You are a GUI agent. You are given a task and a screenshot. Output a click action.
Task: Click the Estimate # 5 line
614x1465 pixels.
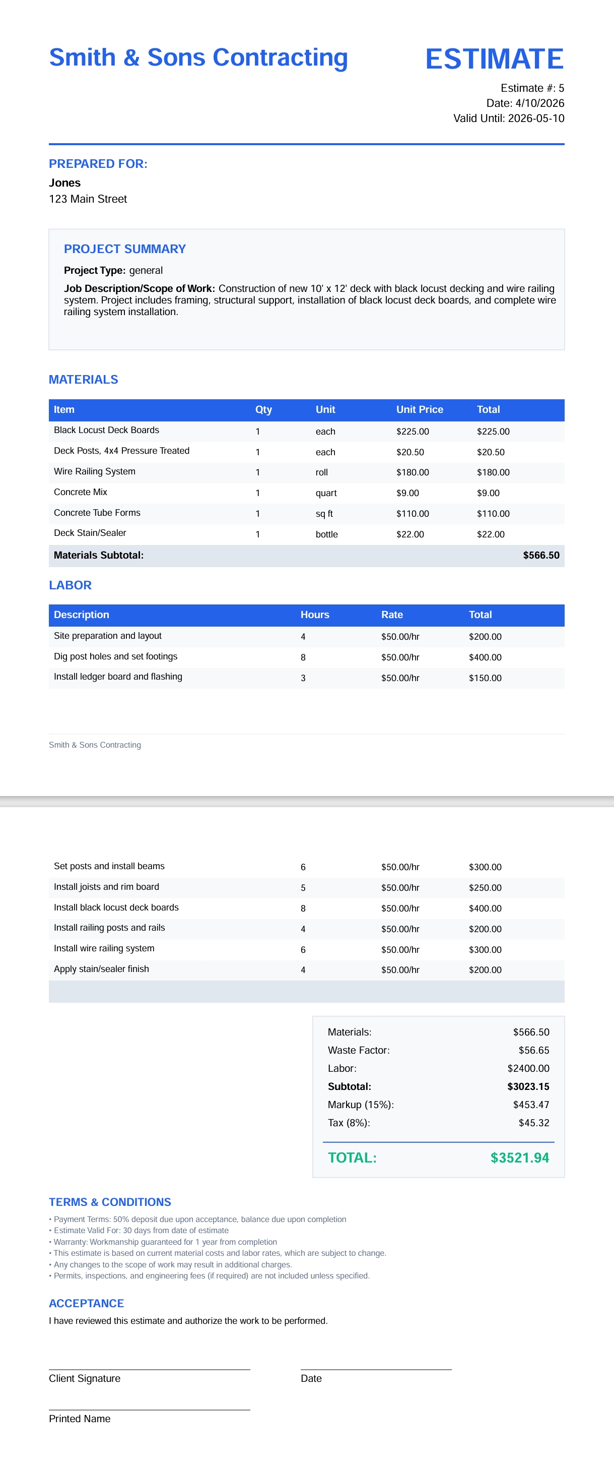[532, 88]
